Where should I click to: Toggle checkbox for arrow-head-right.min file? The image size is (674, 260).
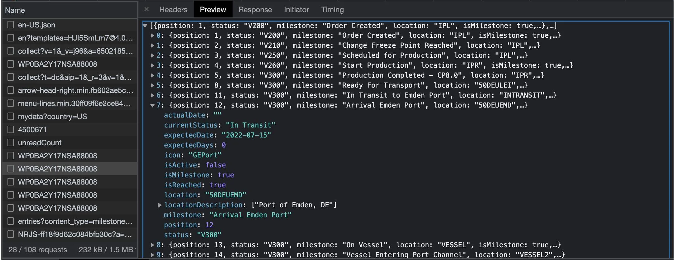coord(11,90)
